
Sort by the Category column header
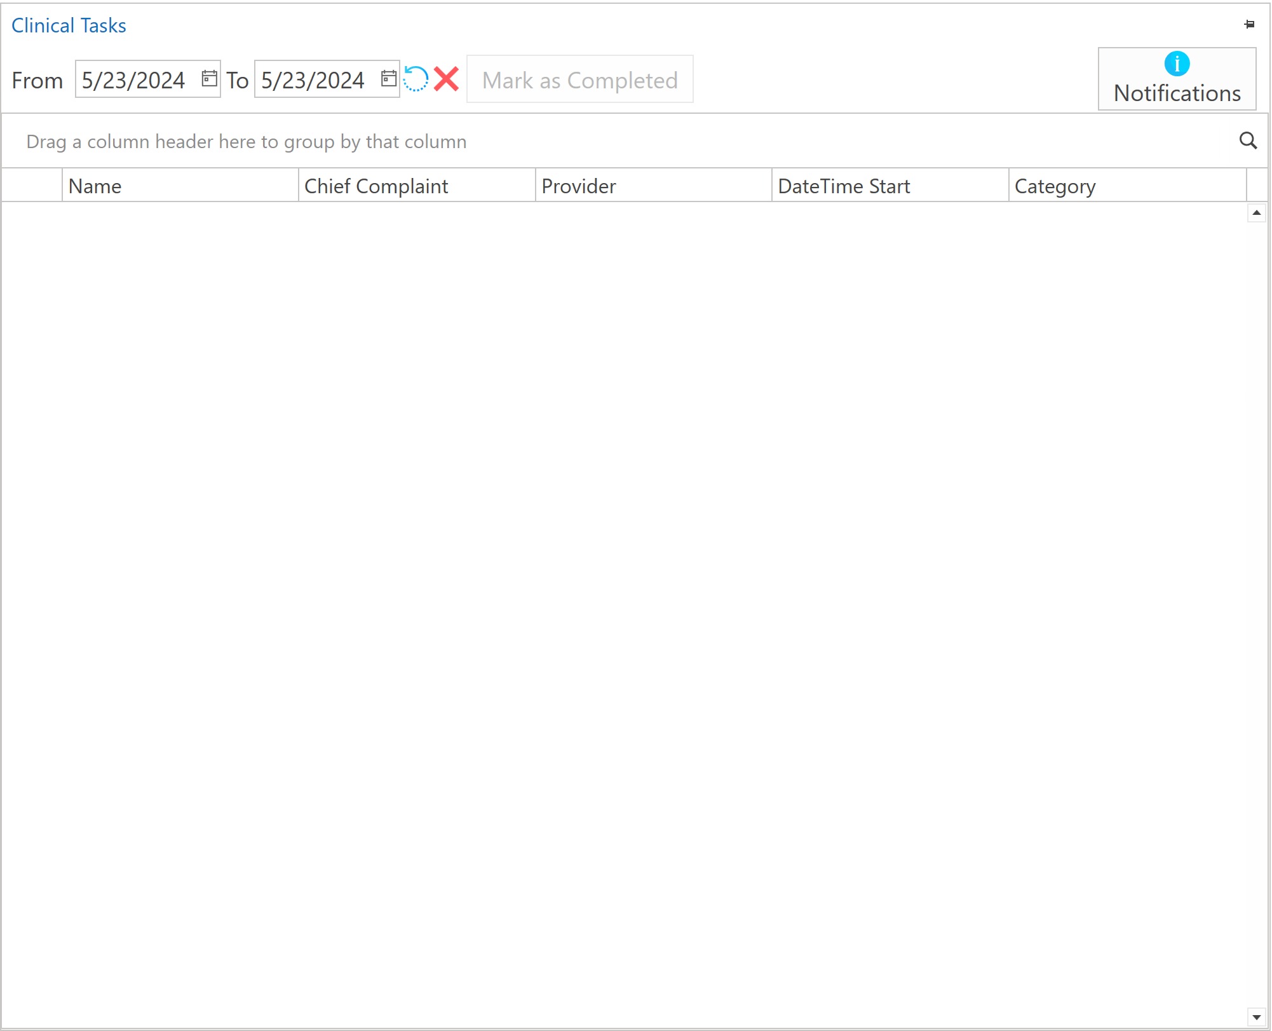click(x=1126, y=186)
